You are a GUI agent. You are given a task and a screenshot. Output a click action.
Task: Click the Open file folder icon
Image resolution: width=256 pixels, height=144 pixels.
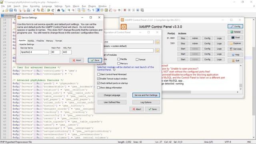7,10
